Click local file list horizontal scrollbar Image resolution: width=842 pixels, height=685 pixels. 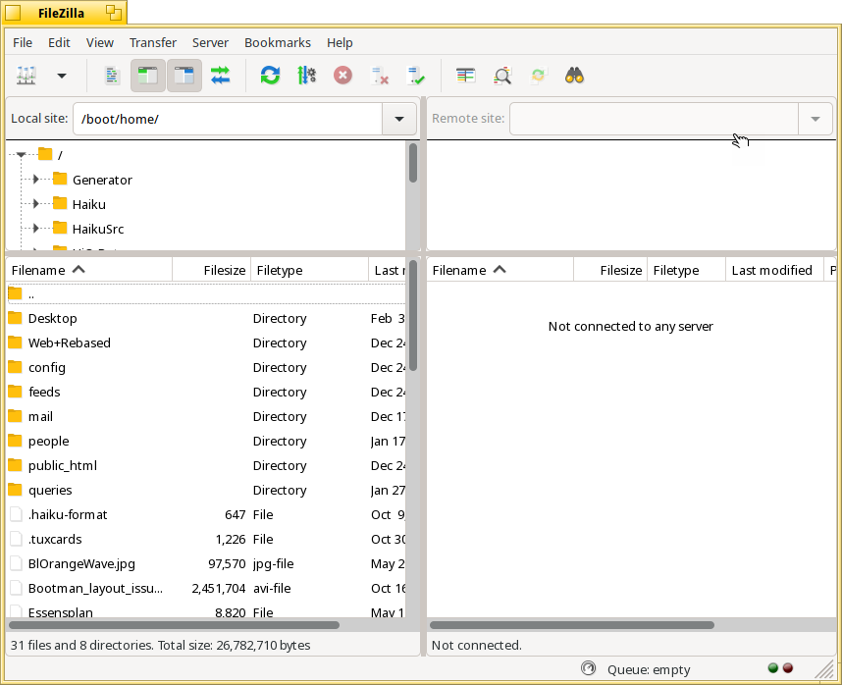point(174,625)
